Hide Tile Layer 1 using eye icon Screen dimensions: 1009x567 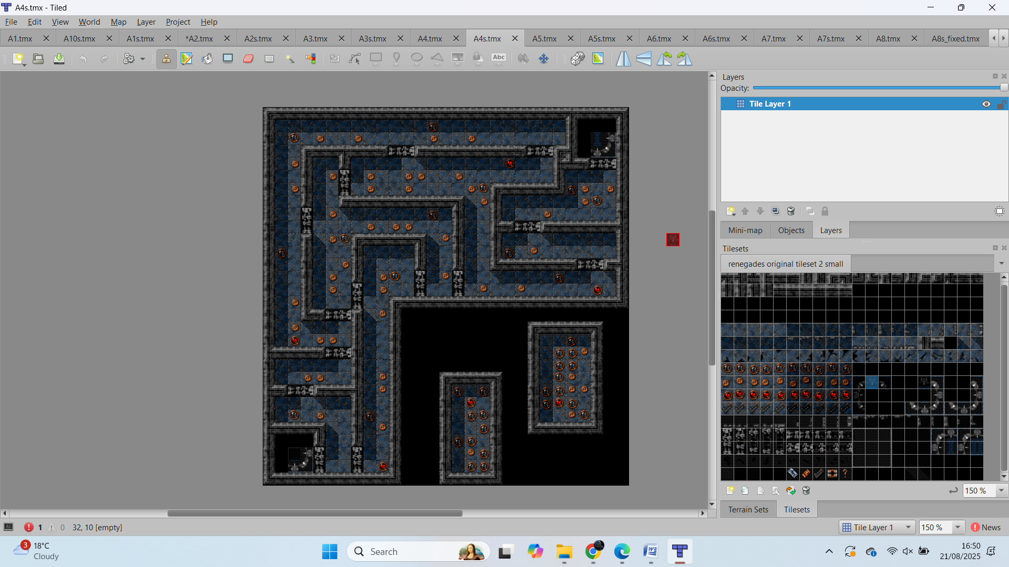pyautogui.click(x=986, y=104)
